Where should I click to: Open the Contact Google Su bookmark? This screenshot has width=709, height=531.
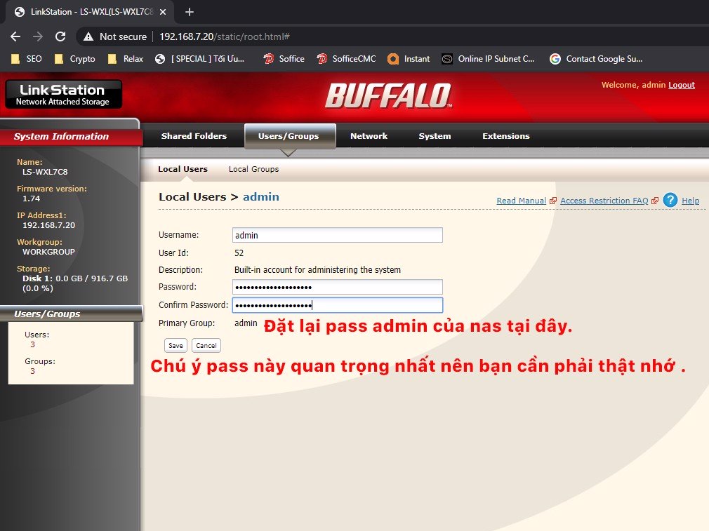(x=596, y=59)
